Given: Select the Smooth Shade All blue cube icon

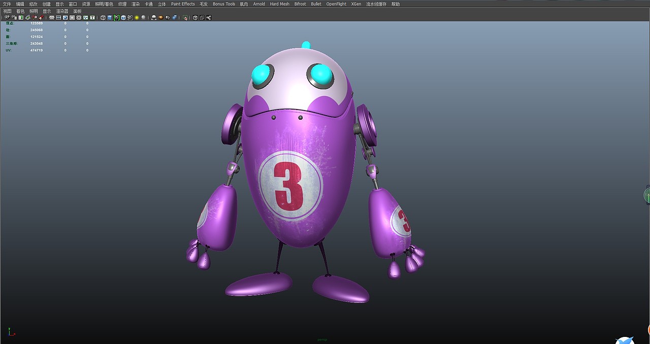Looking at the screenshot, I should (110, 17).
